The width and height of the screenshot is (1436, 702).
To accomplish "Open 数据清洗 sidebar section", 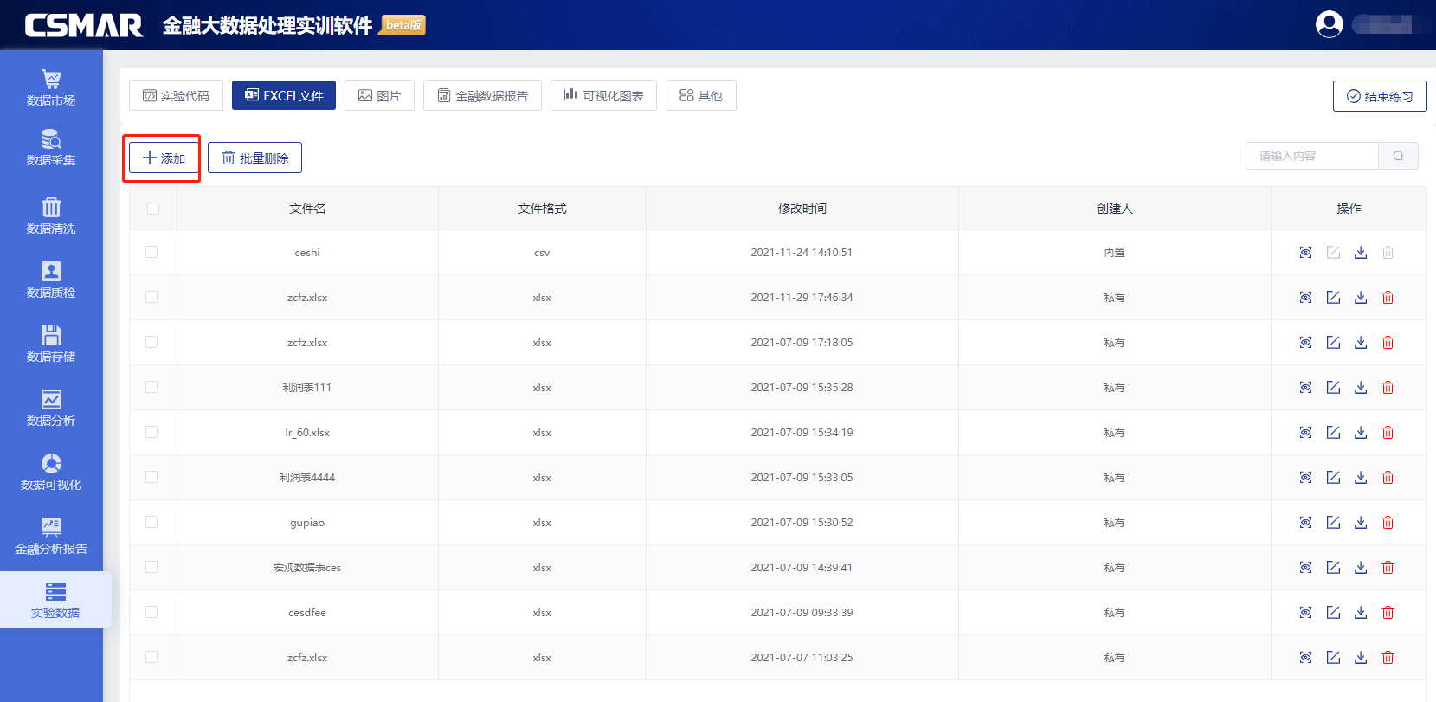I will tap(51, 216).
